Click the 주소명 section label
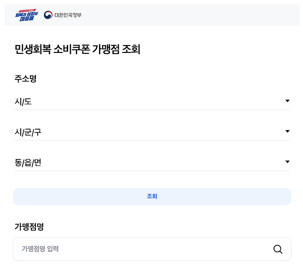This screenshot has width=303, height=267. point(25,79)
